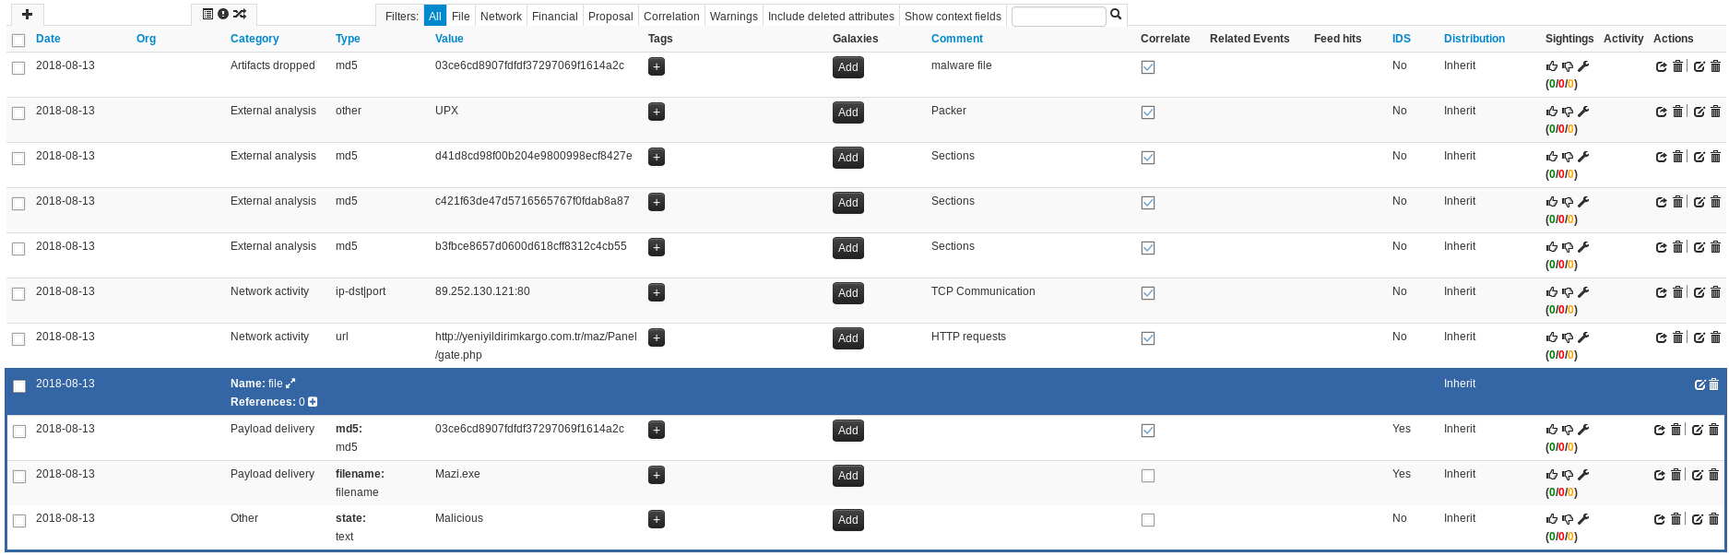Toggle Correlate checkbox for Mazi.exe row
1729x556 pixels.
pos(1148,476)
